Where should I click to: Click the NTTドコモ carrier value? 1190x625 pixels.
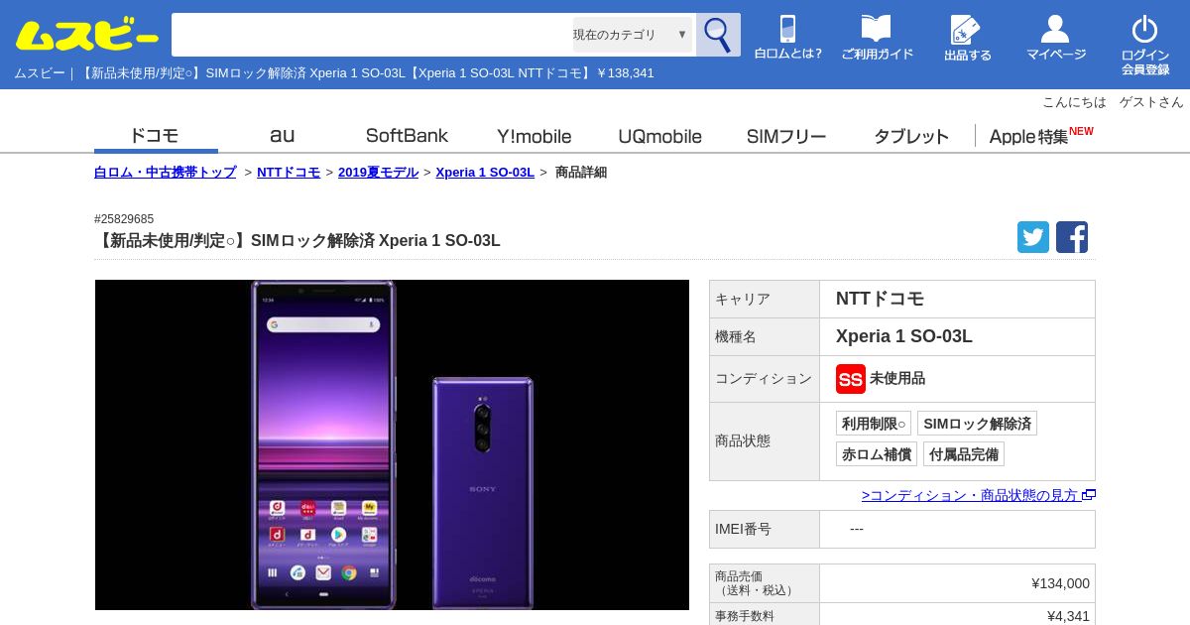[880, 299]
